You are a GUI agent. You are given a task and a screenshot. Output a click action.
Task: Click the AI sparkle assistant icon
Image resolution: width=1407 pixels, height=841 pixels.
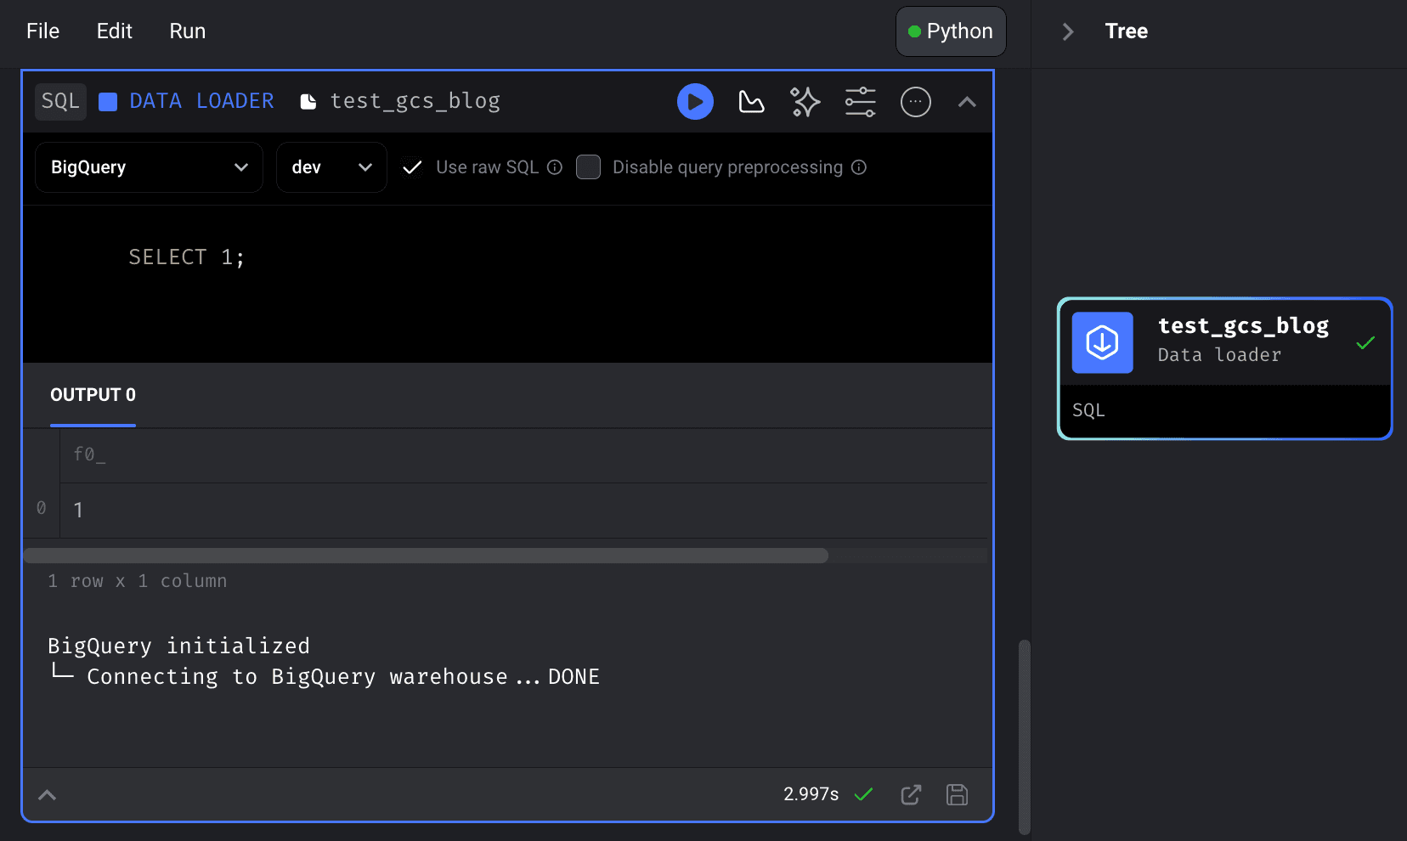(x=805, y=102)
